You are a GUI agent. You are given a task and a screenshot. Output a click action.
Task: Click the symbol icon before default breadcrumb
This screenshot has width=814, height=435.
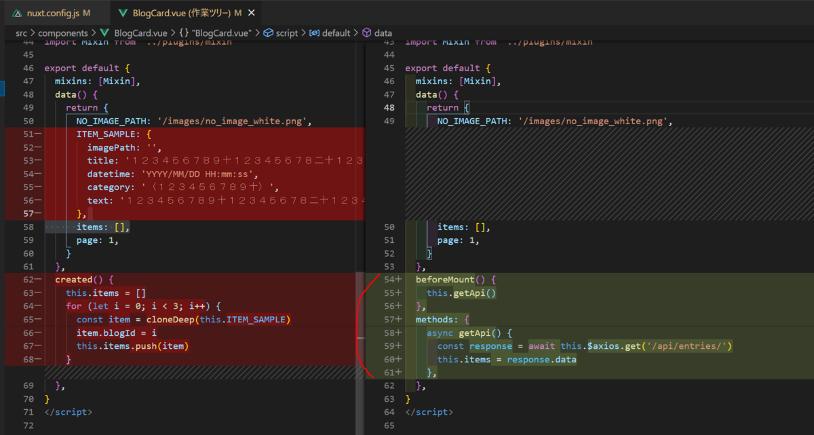315,33
